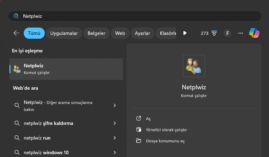269x157 pixels.
Task: Select the Tümü filter tab
Action: pyautogui.click(x=34, y=33)
